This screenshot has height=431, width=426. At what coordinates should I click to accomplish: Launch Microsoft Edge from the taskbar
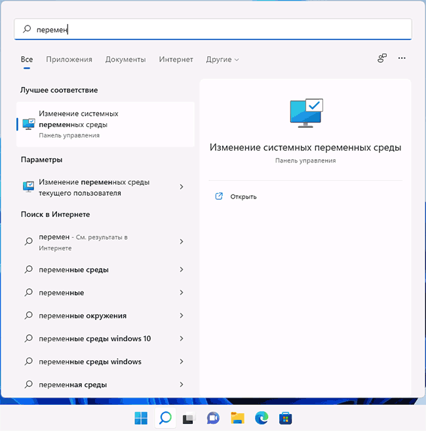click(261, 418)
